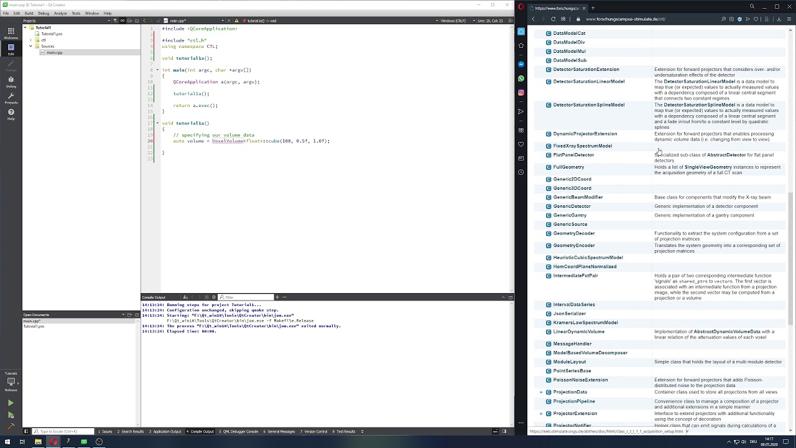The image size is (796, 448).
Task: Open the Build menu in Qt Creator
Action: pyautogui.click(x=29, y=13)
